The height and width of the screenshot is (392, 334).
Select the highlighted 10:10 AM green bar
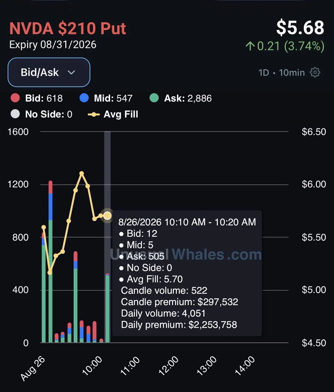(x=107, y=308)
